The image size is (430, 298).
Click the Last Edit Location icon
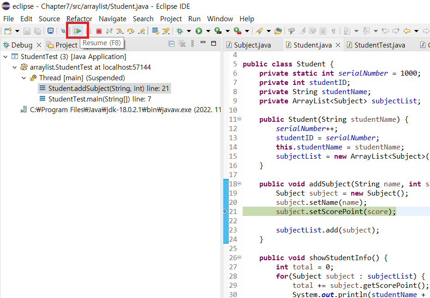tap(385, 31)
